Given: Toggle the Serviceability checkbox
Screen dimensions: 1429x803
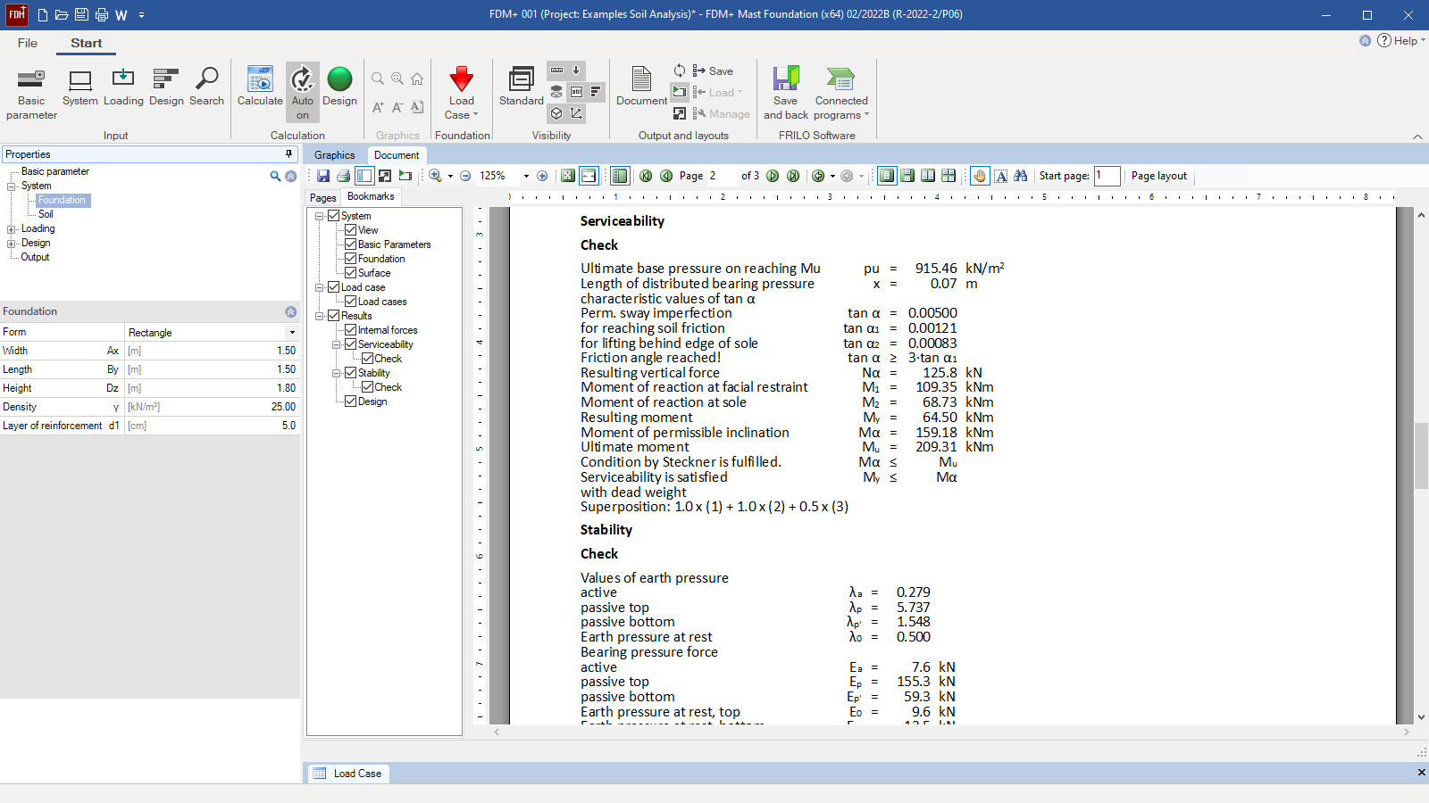Looking at the screenshot, I should pyautogui.click(x=351, y=344).
